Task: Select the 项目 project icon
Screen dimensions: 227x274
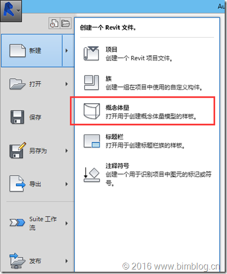Action: (92, 53)
